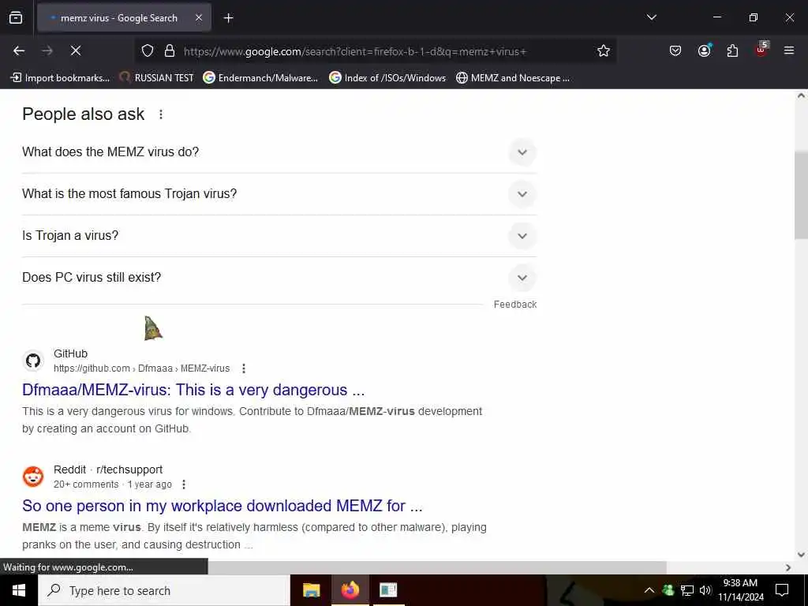Open Import bookmarks bookmark
Image resolution: width=808 pixels, height=606 pixels.
click(x=60, y=78)
